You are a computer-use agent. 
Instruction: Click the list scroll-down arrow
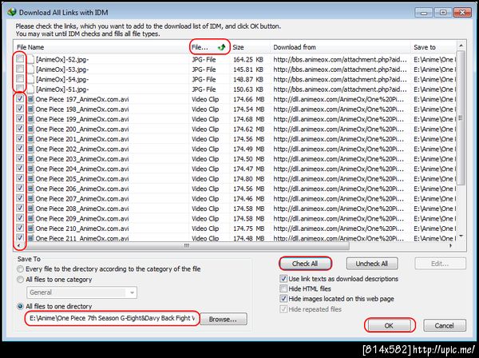(x=461, y=236)
